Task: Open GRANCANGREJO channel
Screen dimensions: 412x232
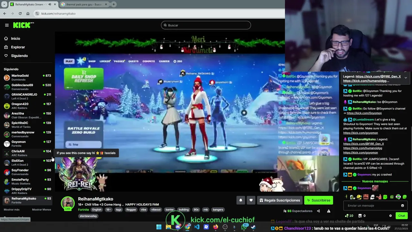Action: 27,96
